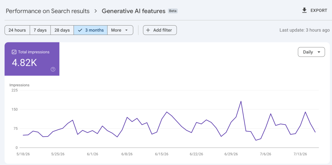The width and height of the screenshot is (332, 165).
Task: Click the 4.82K impressions value
Action: click(24, 63)
